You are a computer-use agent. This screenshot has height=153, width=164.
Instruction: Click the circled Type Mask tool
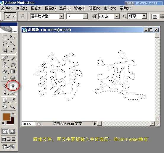click(x=13, y=86)
